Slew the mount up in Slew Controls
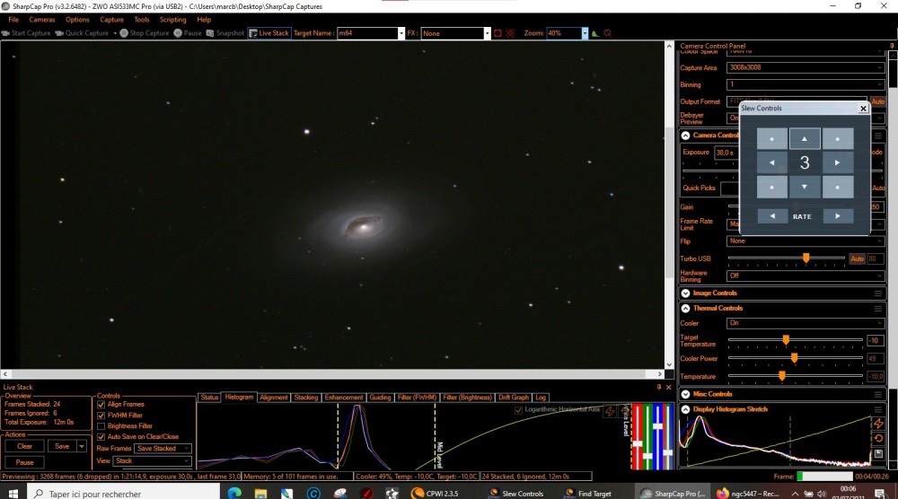The width and height of the screenshot is (898, 499). [x=804, y=138]
